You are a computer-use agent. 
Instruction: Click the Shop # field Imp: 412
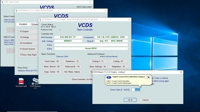111,41
